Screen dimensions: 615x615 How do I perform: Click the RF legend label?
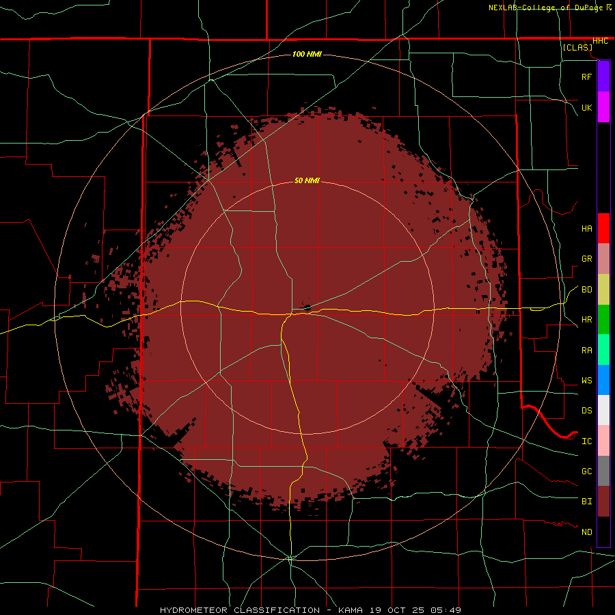(586, 77)
